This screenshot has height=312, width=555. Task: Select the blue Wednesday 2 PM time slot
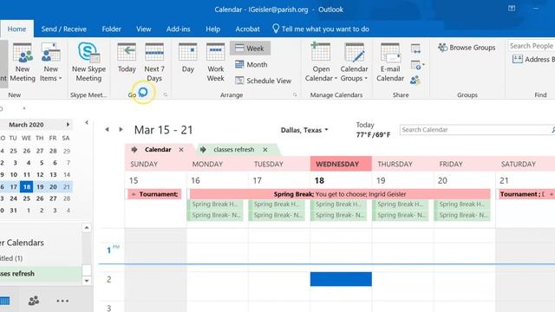click(x=341, y=279)
